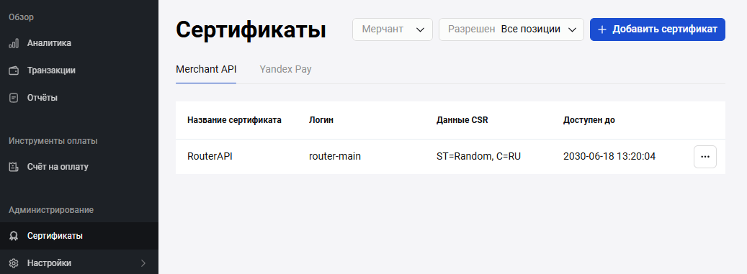Open the Разрешен Все позиции dropdown
This screenshot has width=747, height=274.
pos(511,29)
